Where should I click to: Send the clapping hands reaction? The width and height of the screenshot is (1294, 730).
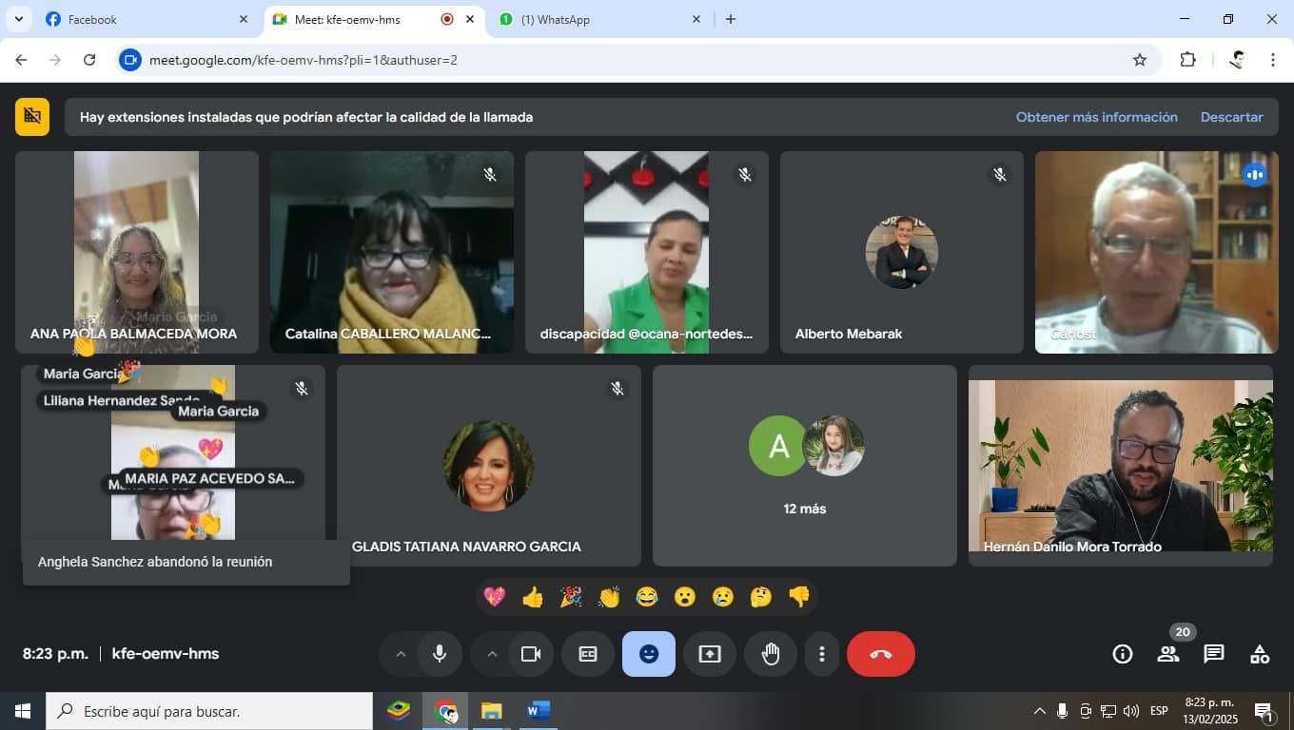pos(609,597)
